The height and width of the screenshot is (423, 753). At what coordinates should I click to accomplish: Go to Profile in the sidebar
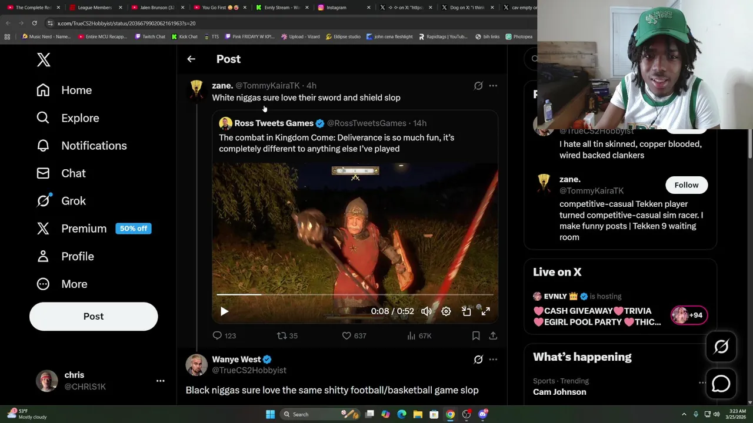click(65, 256)
